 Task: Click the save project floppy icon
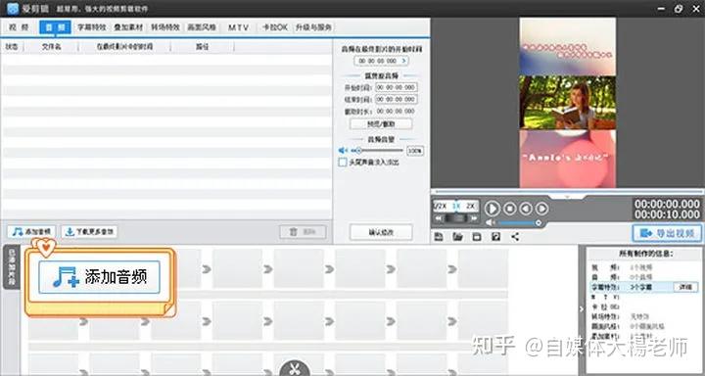[x=439, y=237]
